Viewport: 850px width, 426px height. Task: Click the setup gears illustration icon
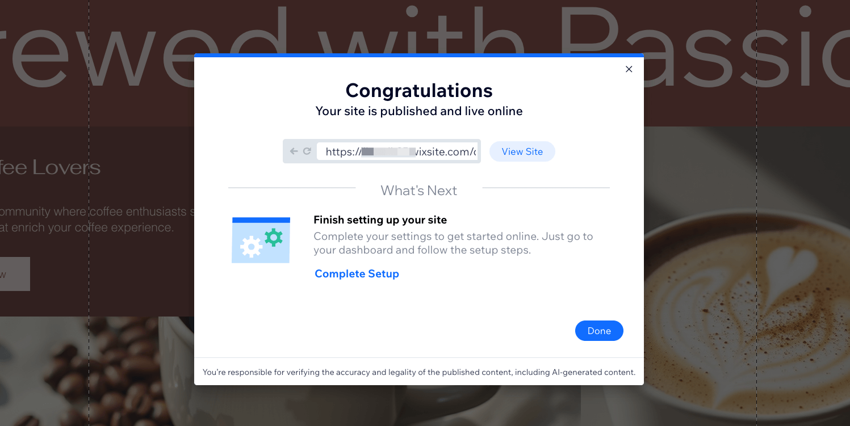[261, 240]
